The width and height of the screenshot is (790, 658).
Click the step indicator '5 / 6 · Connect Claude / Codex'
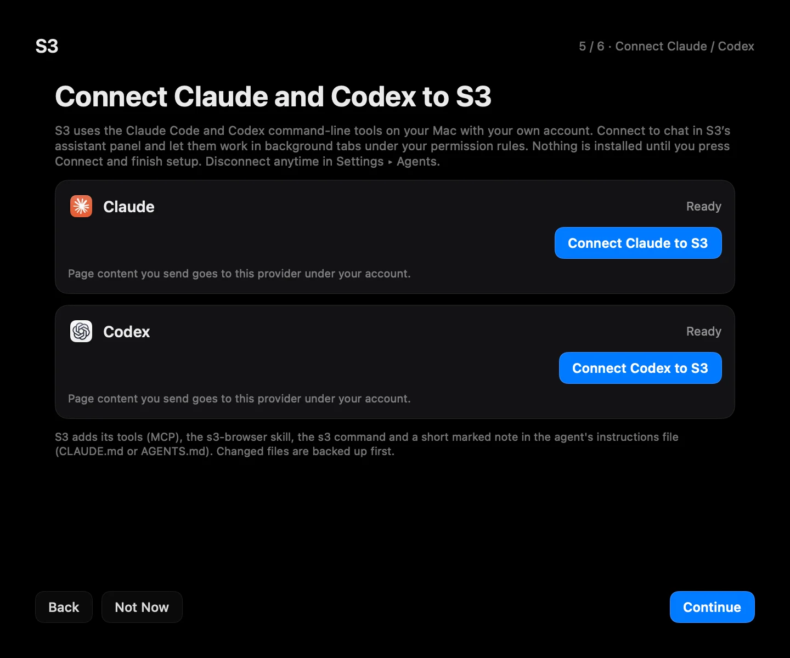pos(667,46)
